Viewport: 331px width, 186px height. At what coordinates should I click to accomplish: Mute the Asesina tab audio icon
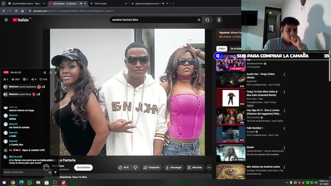pyautogui.click(x=81, y=4)
